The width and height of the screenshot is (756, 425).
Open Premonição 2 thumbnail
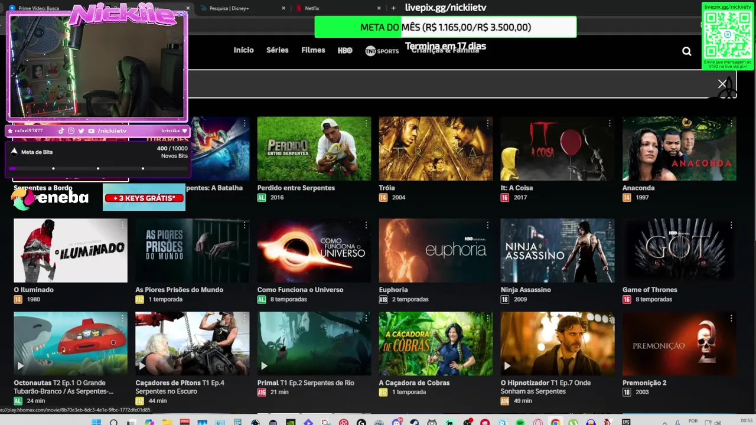pyautogui.click(x=679, y=344)
